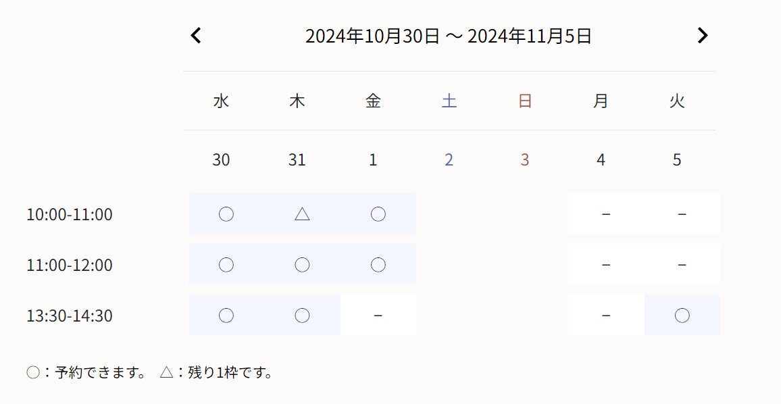Click the 13:30-14:30 time row label
Image resolution: width=781 pixels, height=404 pixels.
[x=70, y=315]
